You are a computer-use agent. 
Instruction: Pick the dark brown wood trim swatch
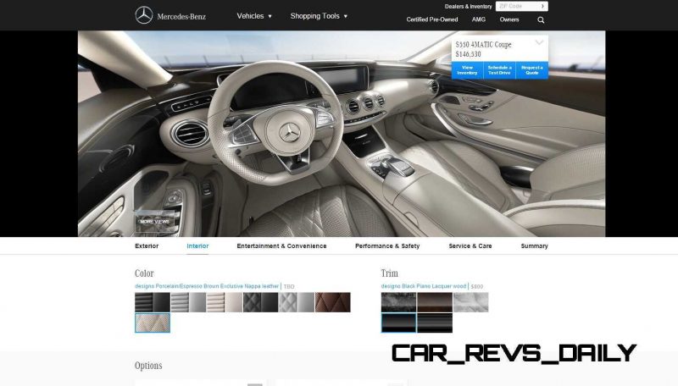[x=435, y=302]
